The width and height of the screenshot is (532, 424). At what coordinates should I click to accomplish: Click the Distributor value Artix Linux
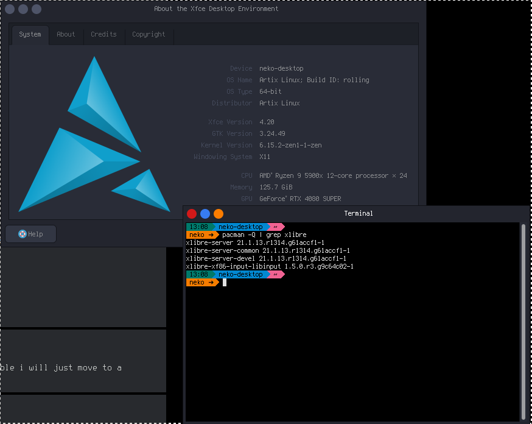(279, 103)
